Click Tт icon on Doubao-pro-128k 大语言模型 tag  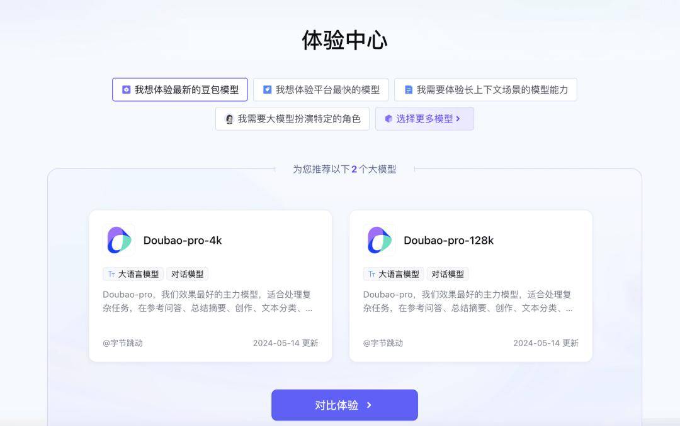[371, 274]
